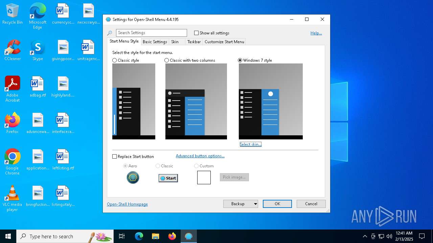
Task: Open leftlisting.rtf document icon
Action: tap(63, 160)
